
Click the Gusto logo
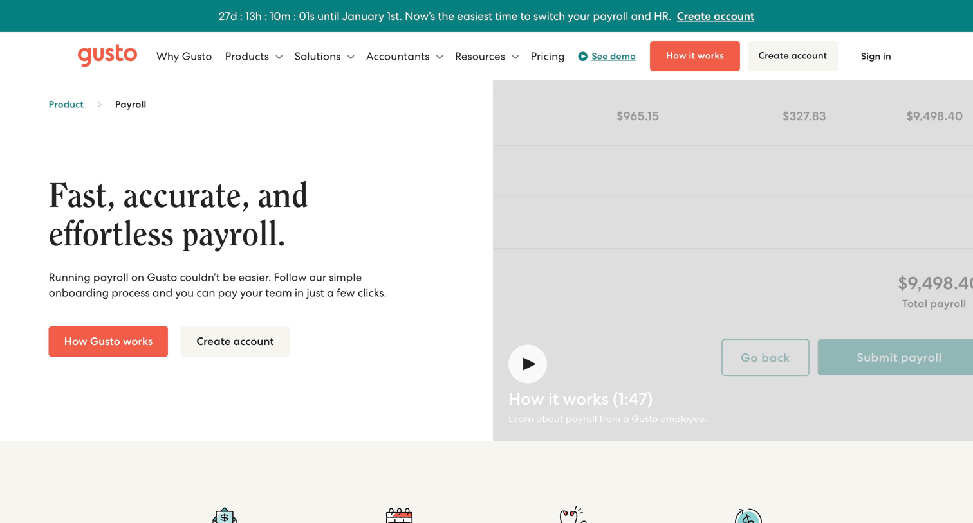pos(107,55)
